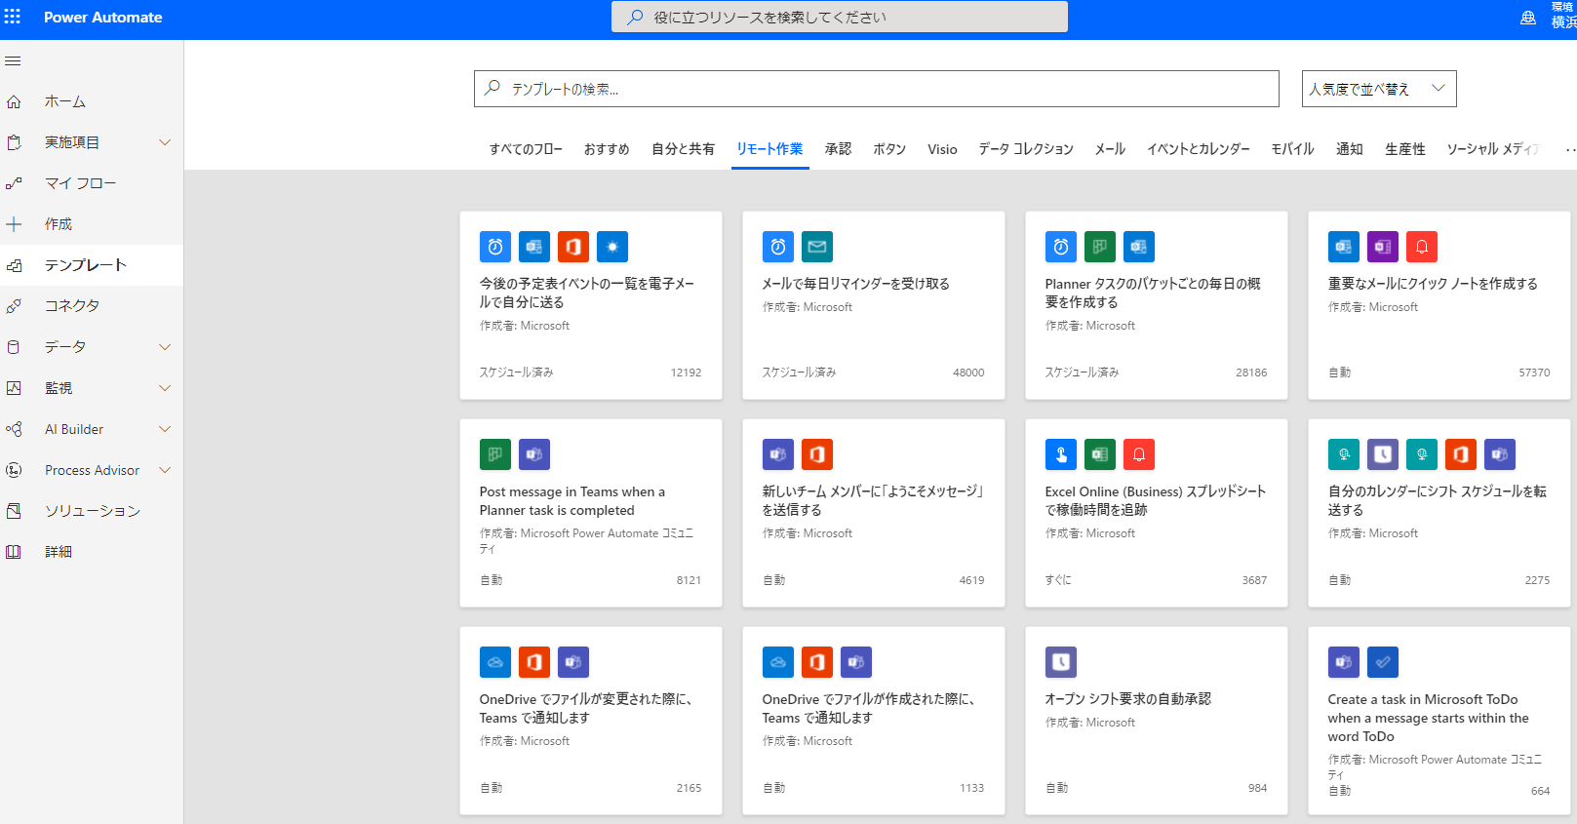Click the plus icon next to 作成
Image resolution: width=1577 pixels, height=824 pixels.
(14, 224)
